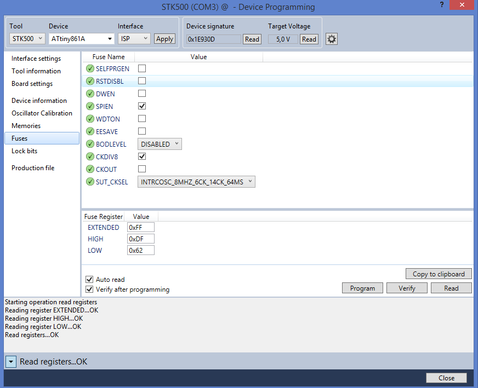Click the green status icon beside CKDIV8
Viewport: 478px width, 388px height.
click(90, 157)
